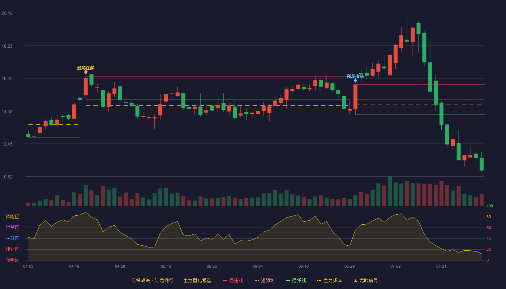Click the tallest volume bar in the volume panel
This screenshot has height=289, width=506.
390,191
